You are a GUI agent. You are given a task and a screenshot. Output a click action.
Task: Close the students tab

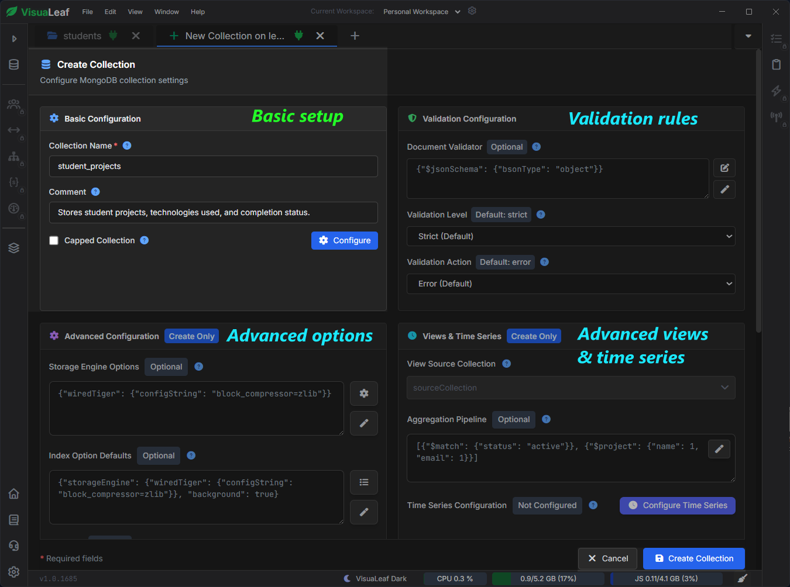pos(136,36)
